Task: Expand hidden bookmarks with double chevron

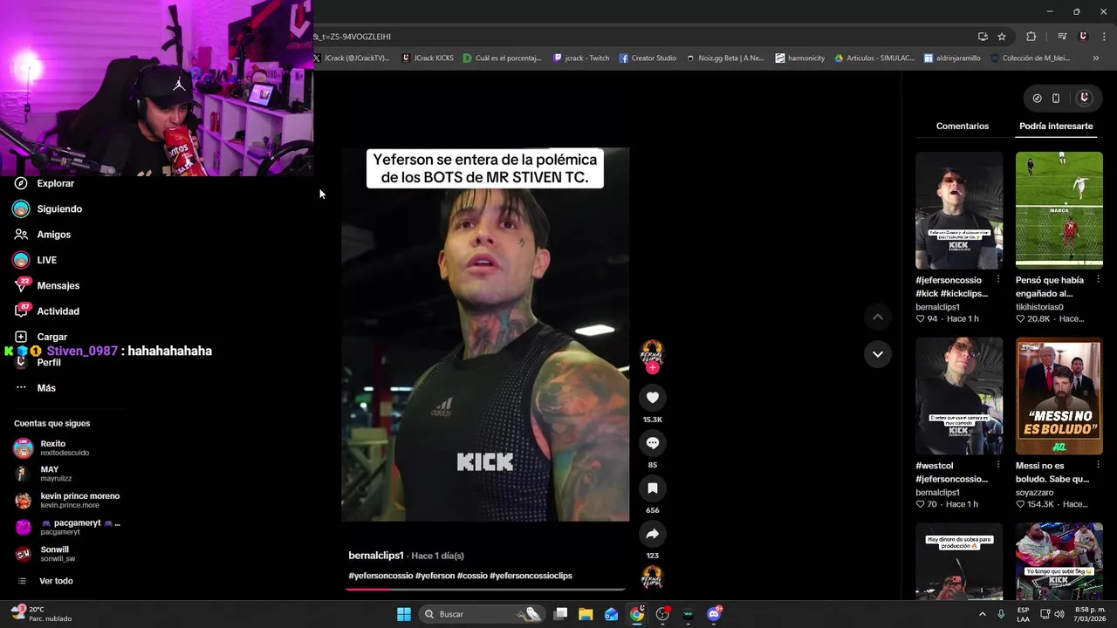Action: (x=1096, y=58)
